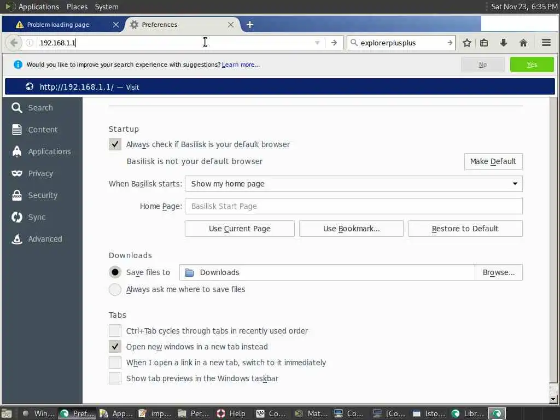Click the info icon in suggestions bar
This screenshot has height=420, width=560.
pos(17,65)
